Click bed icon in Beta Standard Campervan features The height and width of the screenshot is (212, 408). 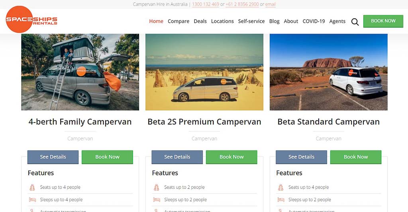(281, 200)
